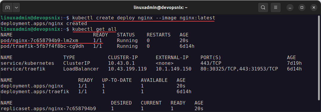Screen dimensions: 321x112
Task: Select service/traefik row name
Action: (23, 69)
